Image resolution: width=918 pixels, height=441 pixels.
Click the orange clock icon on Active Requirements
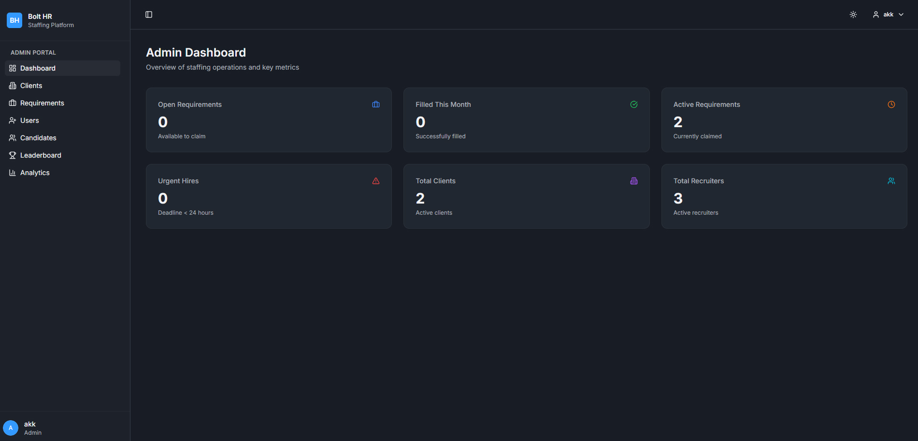click(891, 104)
